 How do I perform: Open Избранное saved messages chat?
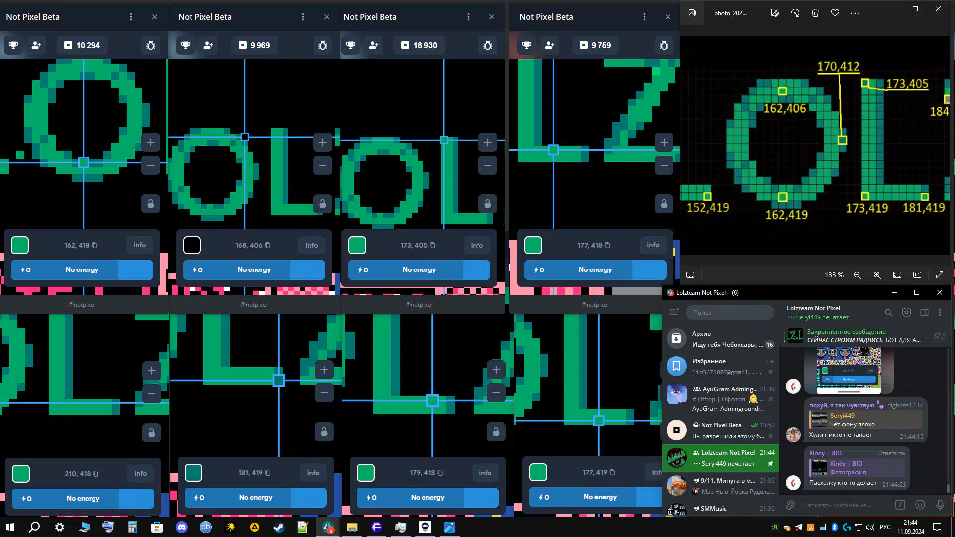720,366
